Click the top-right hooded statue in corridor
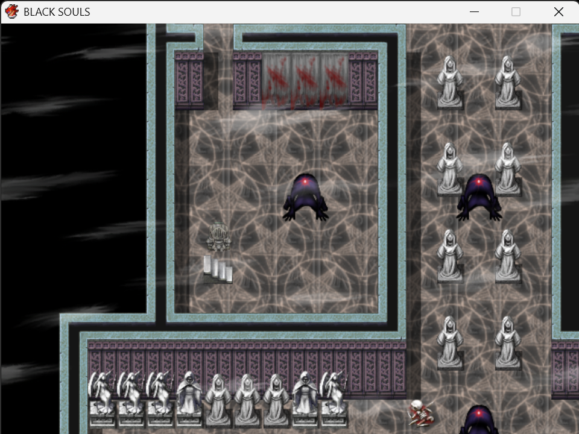Screen dimensions: 579x434 (x=508, y=82)
